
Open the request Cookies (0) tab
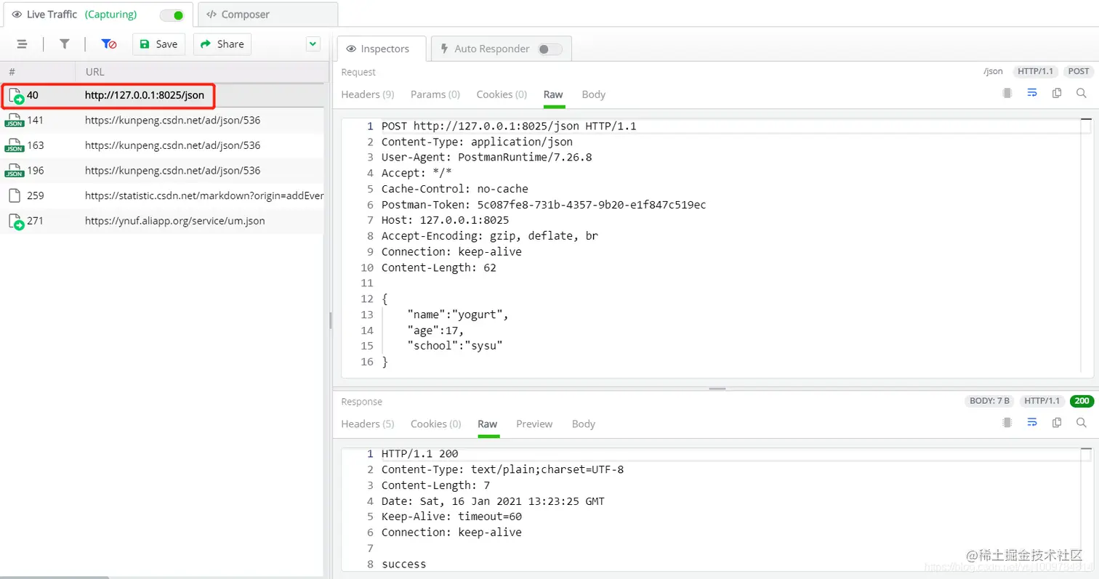[502, 94]
